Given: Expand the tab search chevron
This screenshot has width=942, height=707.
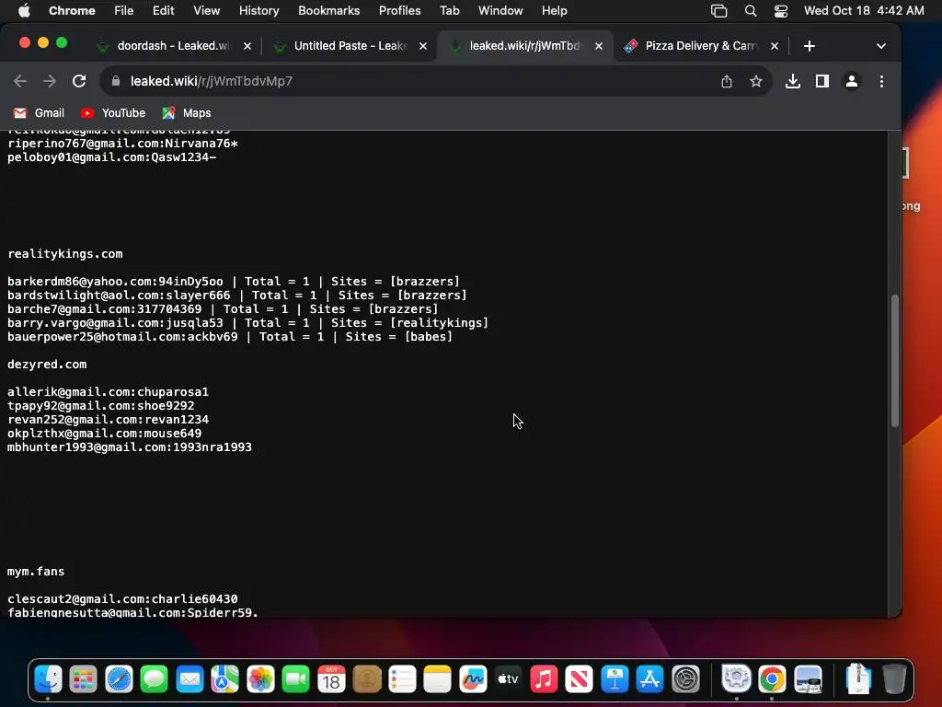Looking at the screenshot, I should 880,46.
